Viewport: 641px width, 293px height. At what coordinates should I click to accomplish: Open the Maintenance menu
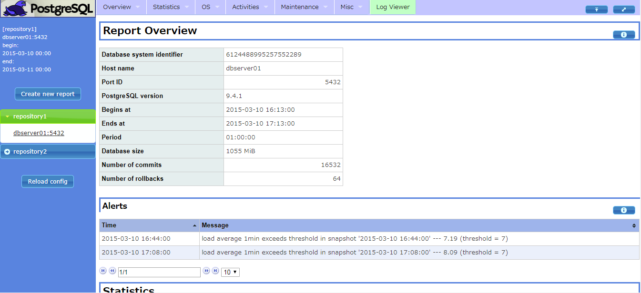[x=300, y=7]
